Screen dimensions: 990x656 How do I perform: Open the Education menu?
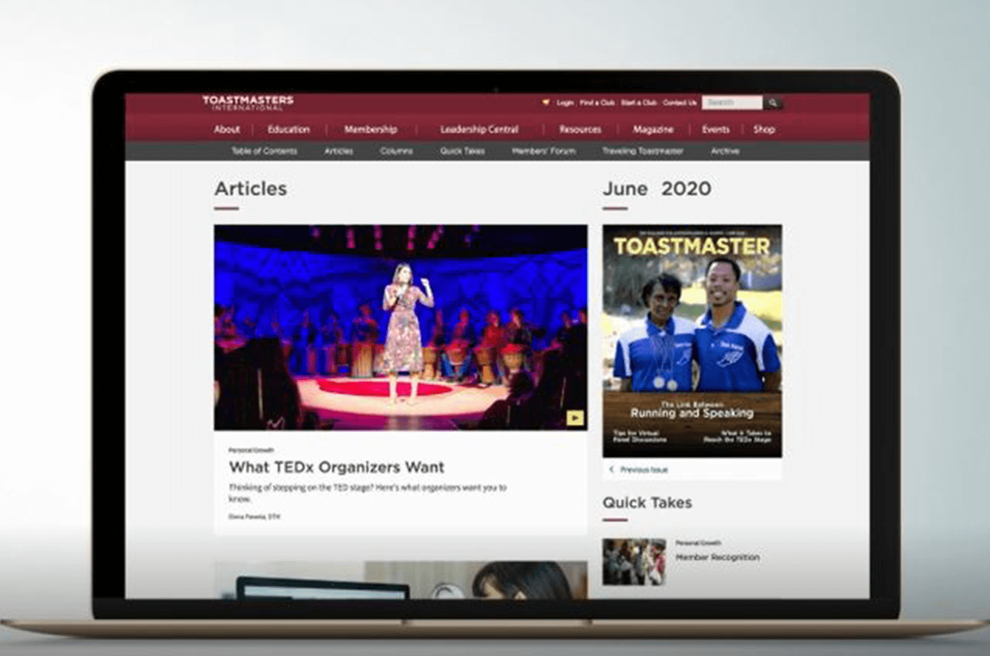coord(288,129)
